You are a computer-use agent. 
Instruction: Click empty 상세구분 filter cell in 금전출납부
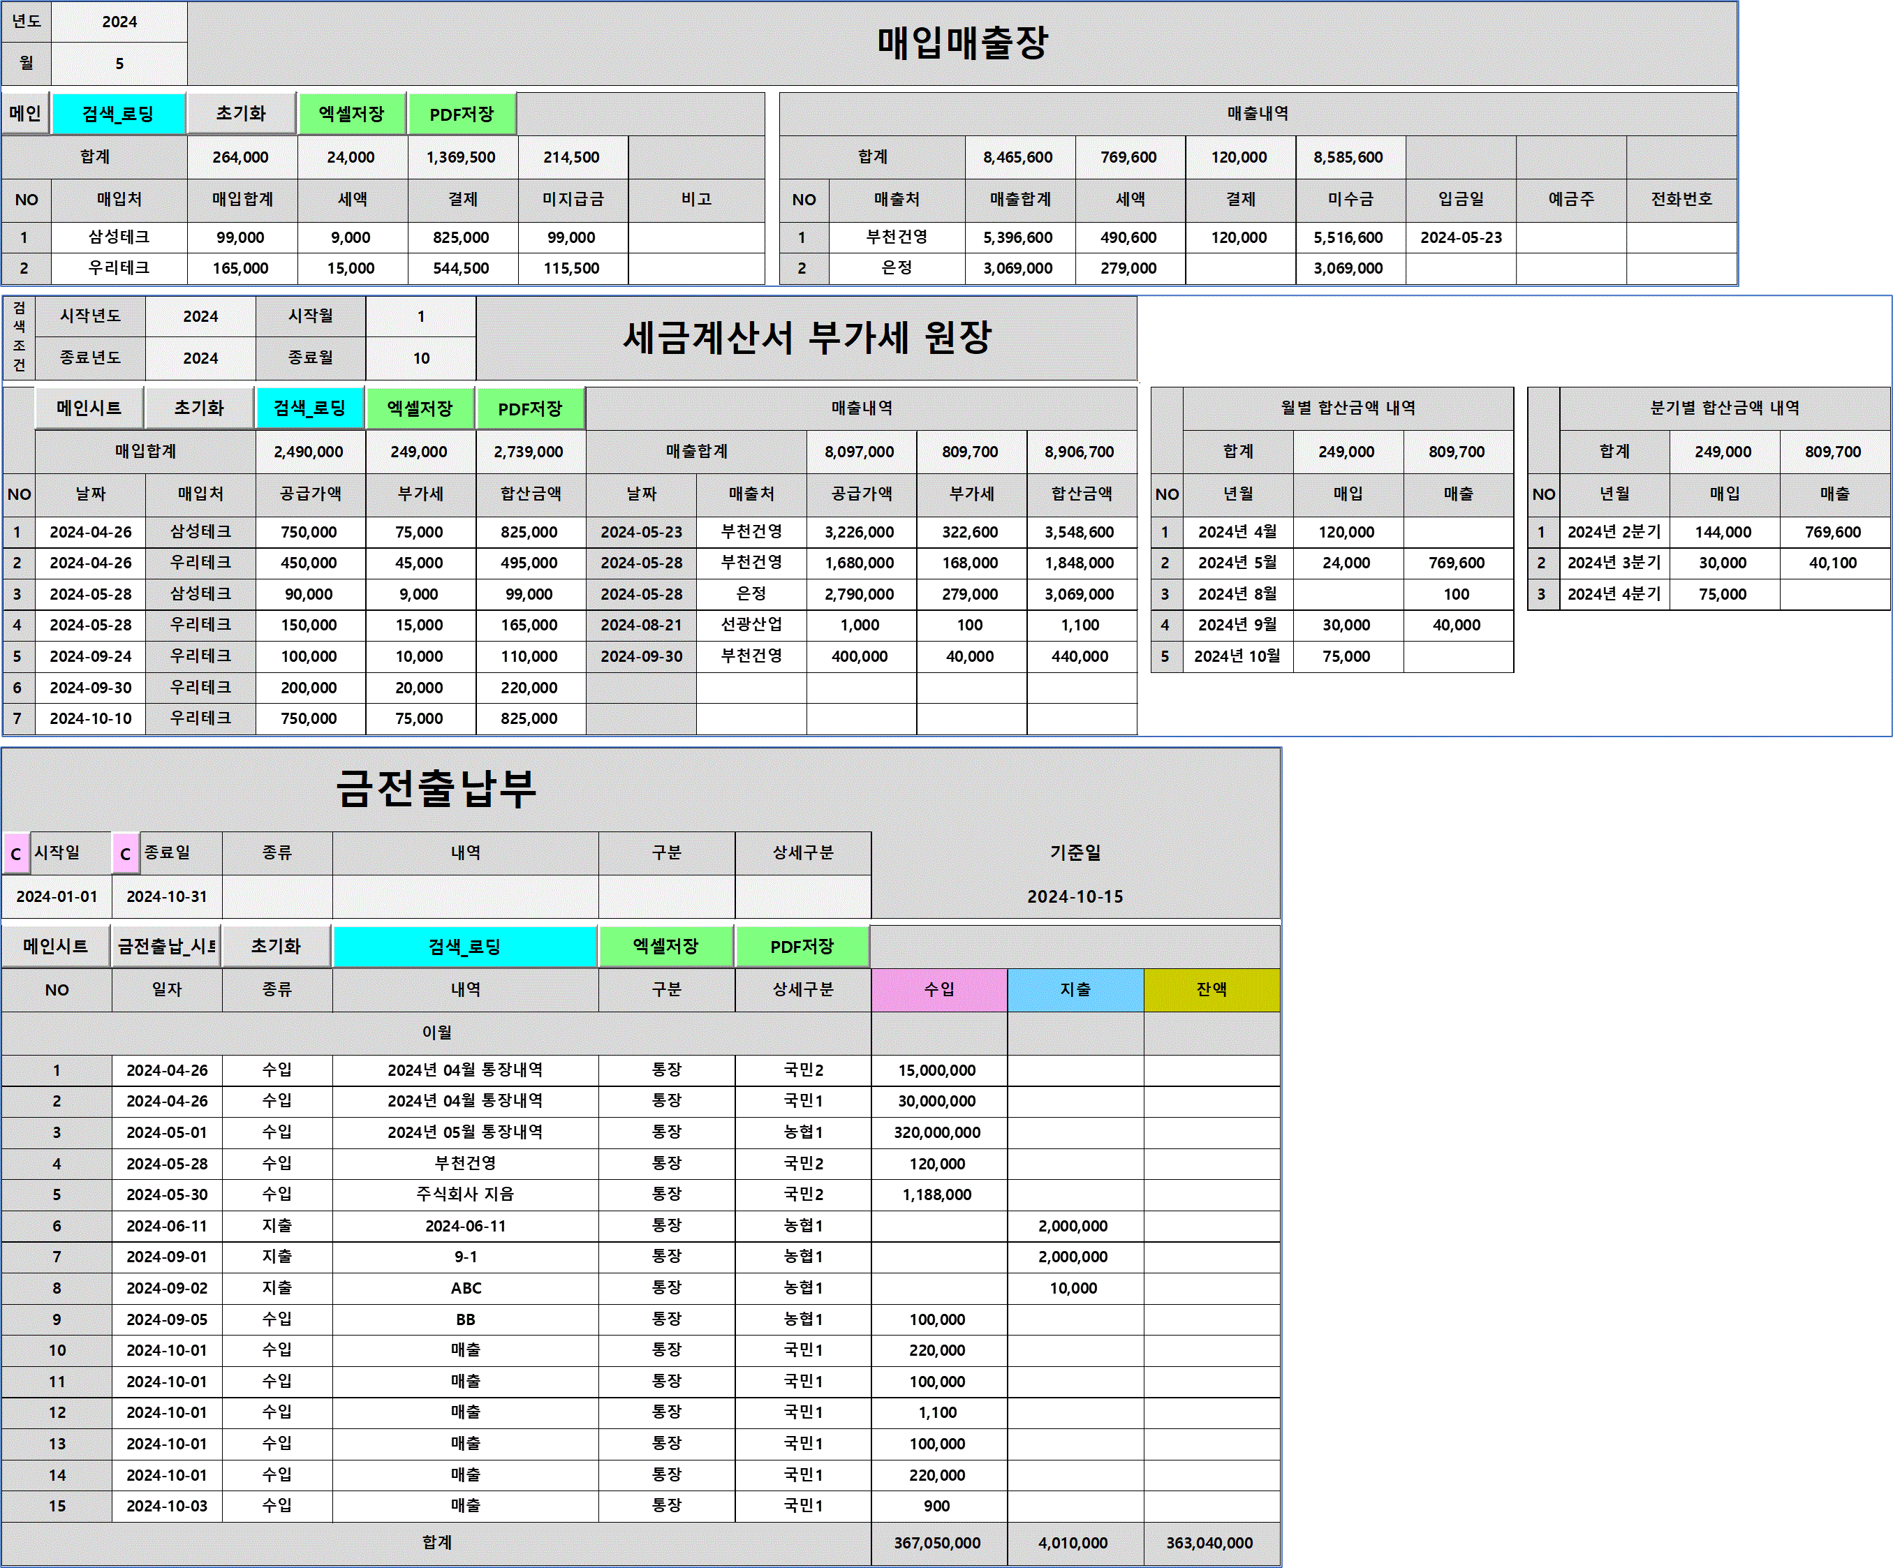tap(803, 896)
